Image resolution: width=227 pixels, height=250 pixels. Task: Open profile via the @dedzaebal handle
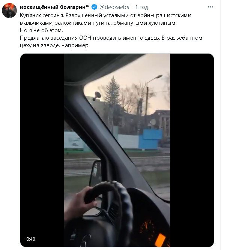pyautogui.click(x=115, y=7)
